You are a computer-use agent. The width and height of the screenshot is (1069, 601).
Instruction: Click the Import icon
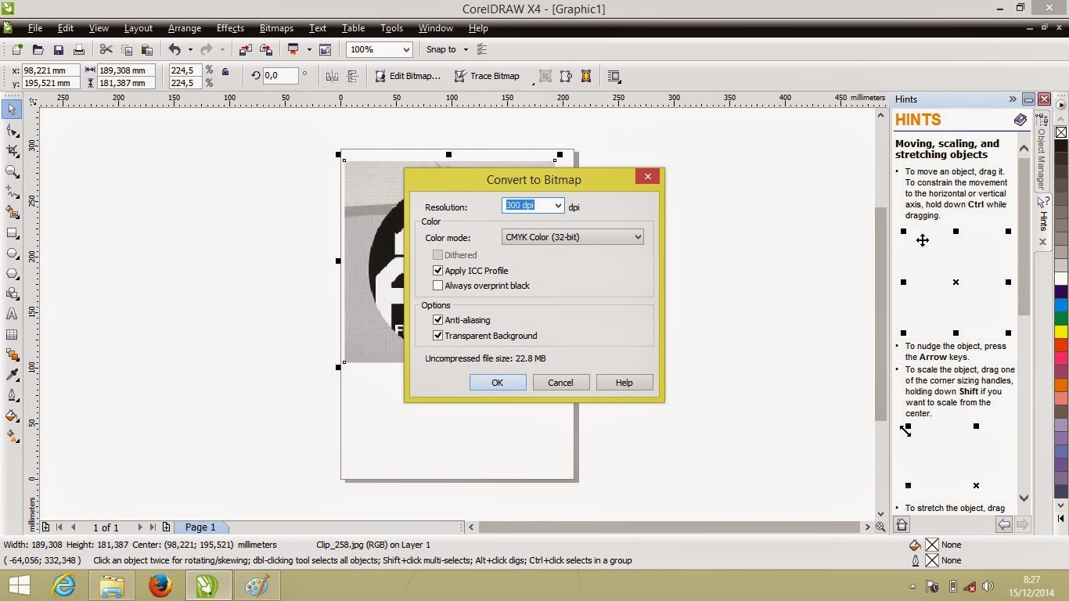245,49
